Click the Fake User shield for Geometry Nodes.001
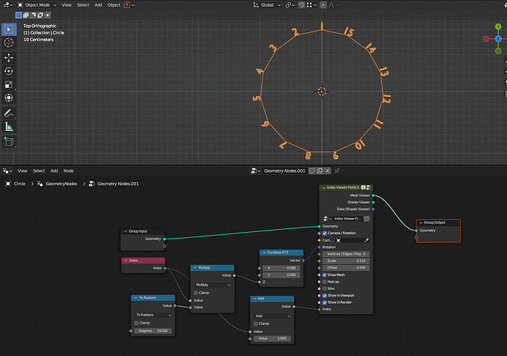Screen dimensions: 507x356 (312, 170)
